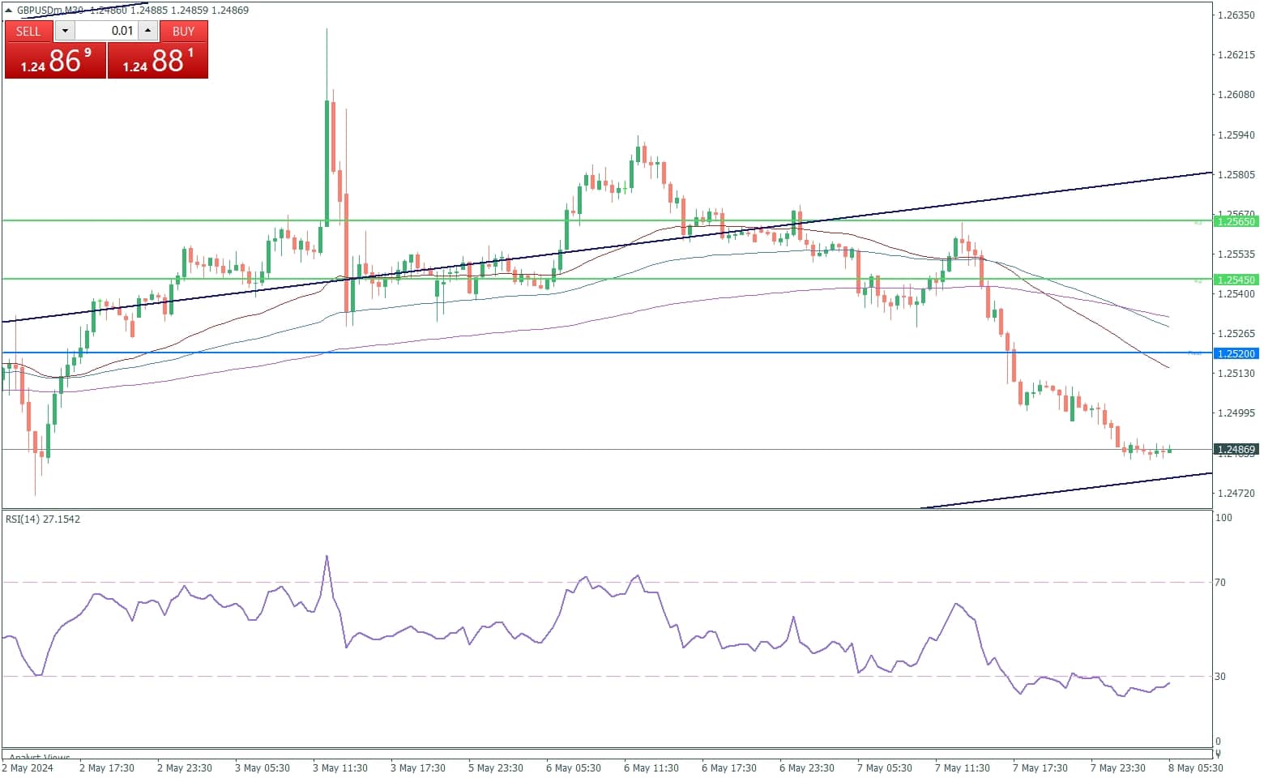Click the 1.24720 price axis label
1264x778 pixels.
(x=1236, y=493)
